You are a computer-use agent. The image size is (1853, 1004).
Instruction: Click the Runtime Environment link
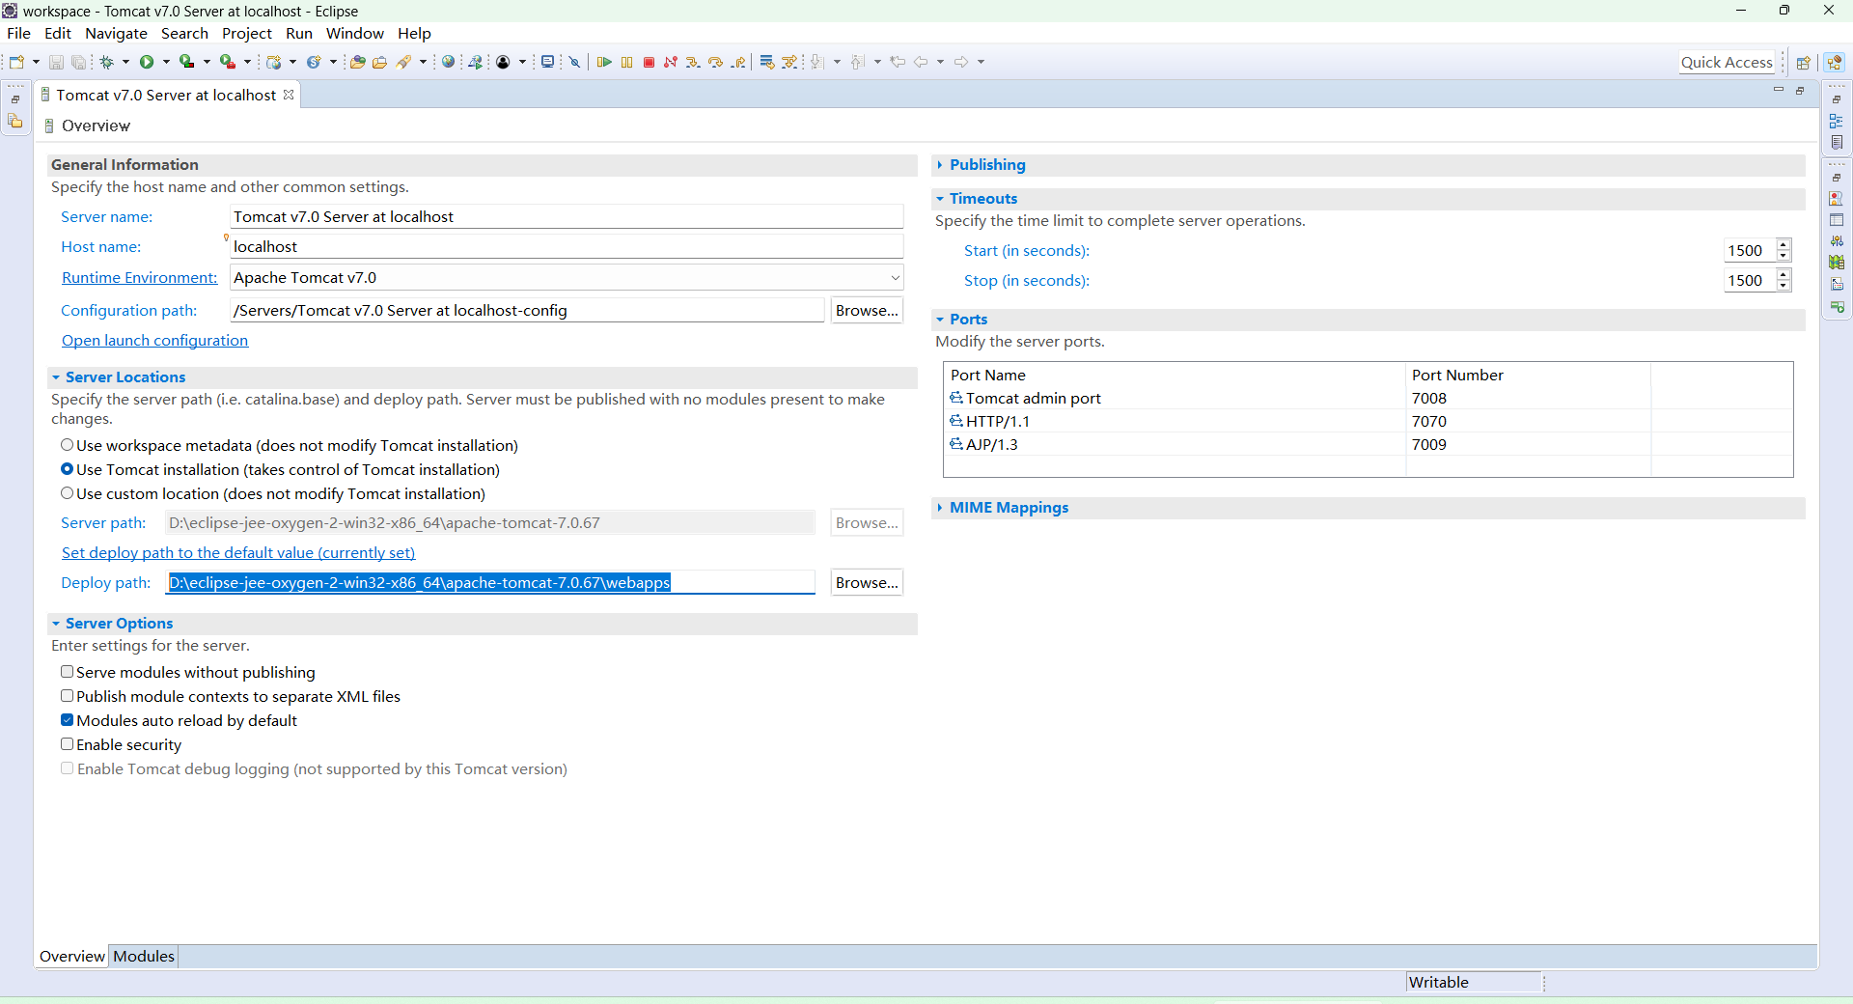coord(139,278)
